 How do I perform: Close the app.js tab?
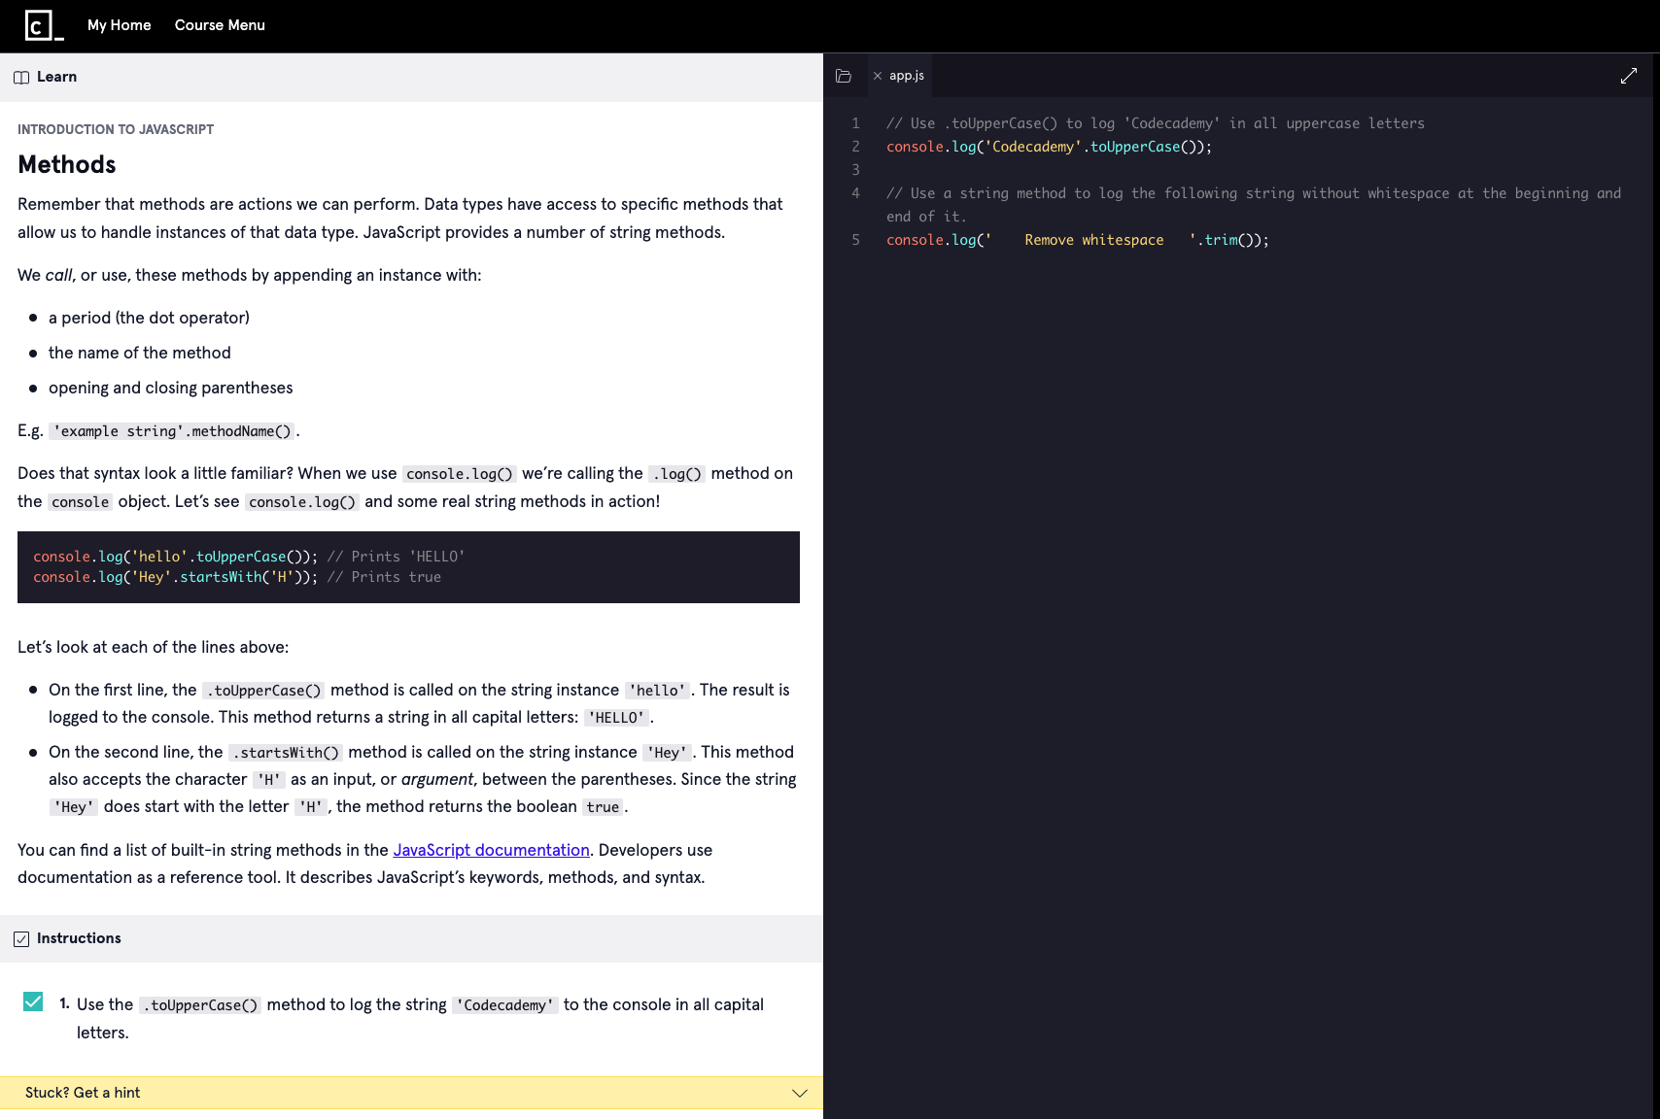pos(878,76)
